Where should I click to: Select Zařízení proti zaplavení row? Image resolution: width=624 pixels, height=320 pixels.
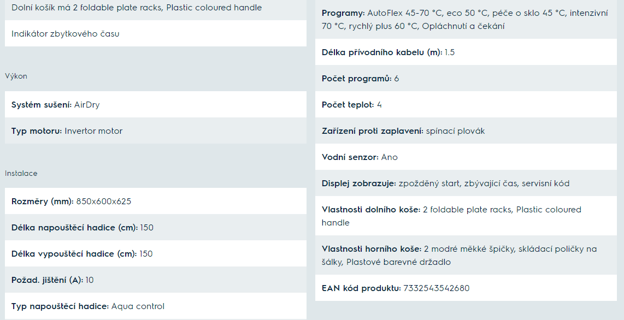pos(466,131)
